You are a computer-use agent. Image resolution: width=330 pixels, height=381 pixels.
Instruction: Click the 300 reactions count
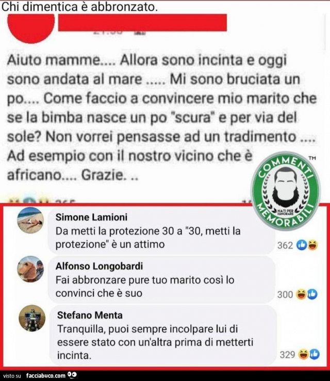point(285,294)
